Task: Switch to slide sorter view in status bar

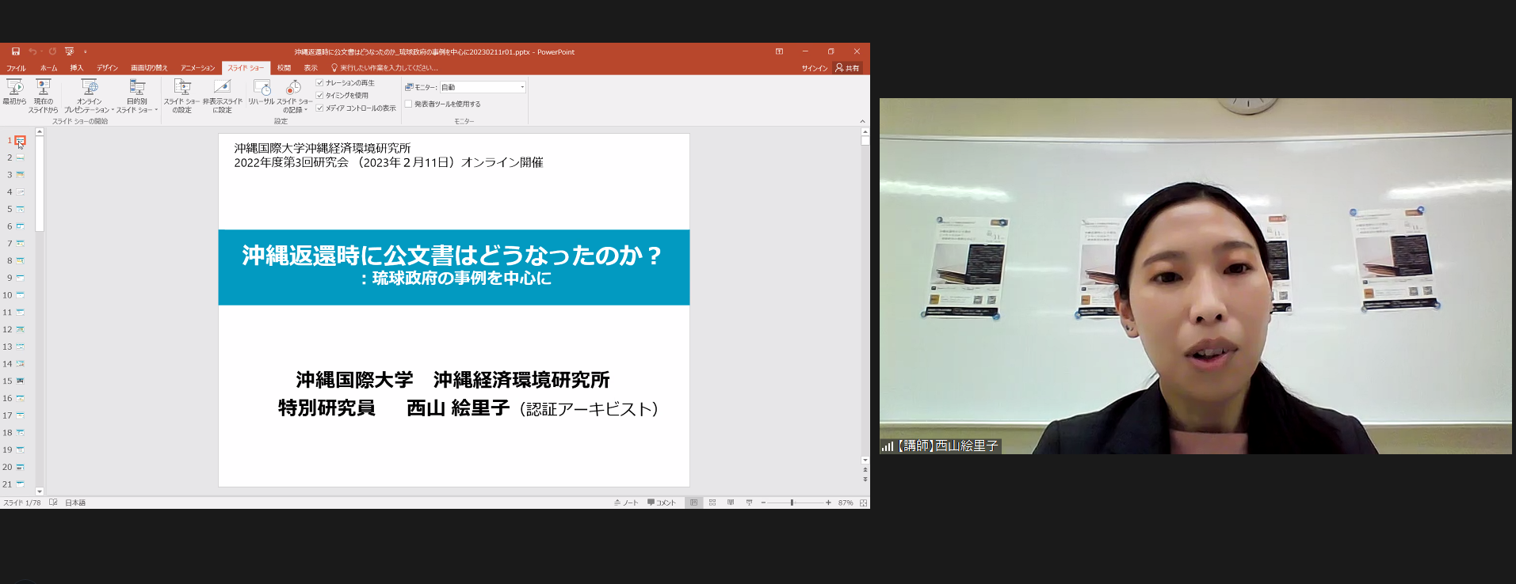Action: tap(712, 502)
